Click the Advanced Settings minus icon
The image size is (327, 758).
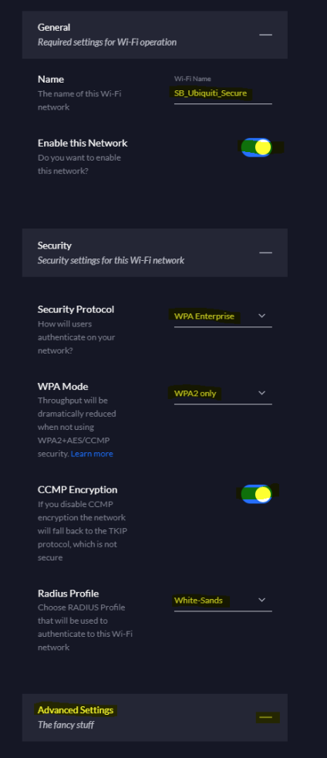click(x=265, y=717)
